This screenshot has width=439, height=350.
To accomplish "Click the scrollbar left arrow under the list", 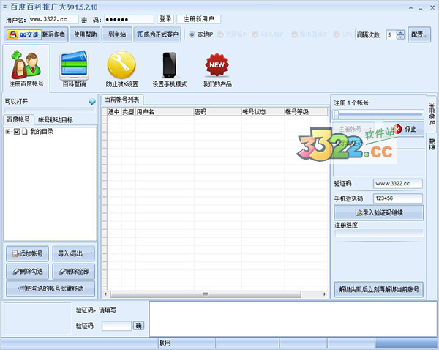I will [105, 294].
